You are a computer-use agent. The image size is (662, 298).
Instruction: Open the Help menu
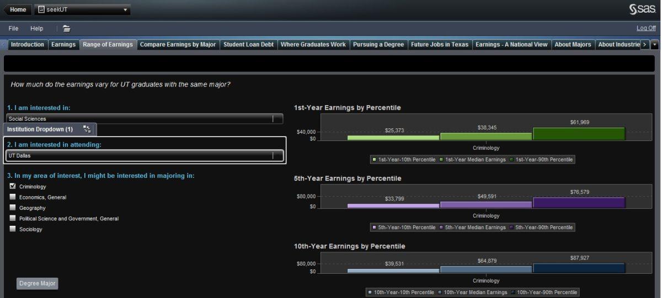coord(36,29)
